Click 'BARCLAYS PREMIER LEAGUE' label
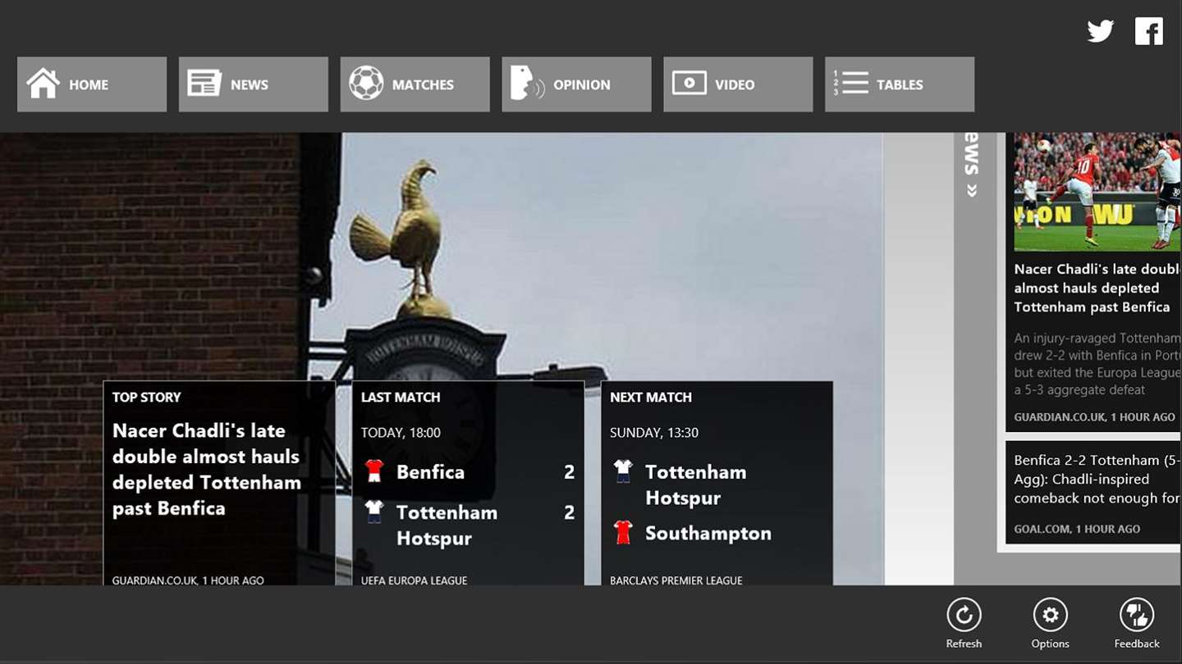The height and width of the screenshot is (664, 1182). 676,580
